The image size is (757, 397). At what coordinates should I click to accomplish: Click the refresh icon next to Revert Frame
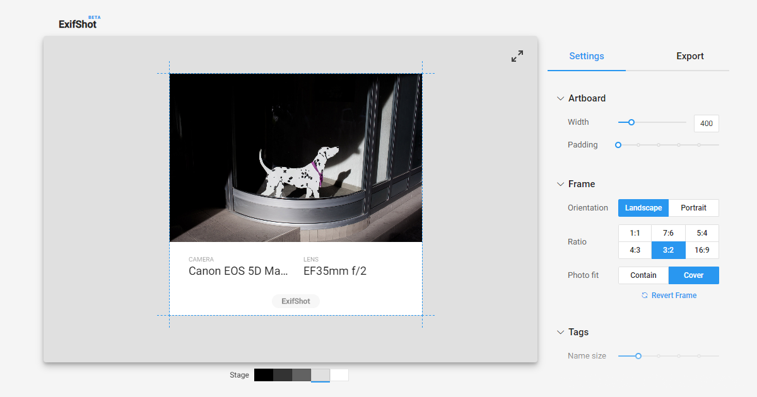click(x=644, y=295)
